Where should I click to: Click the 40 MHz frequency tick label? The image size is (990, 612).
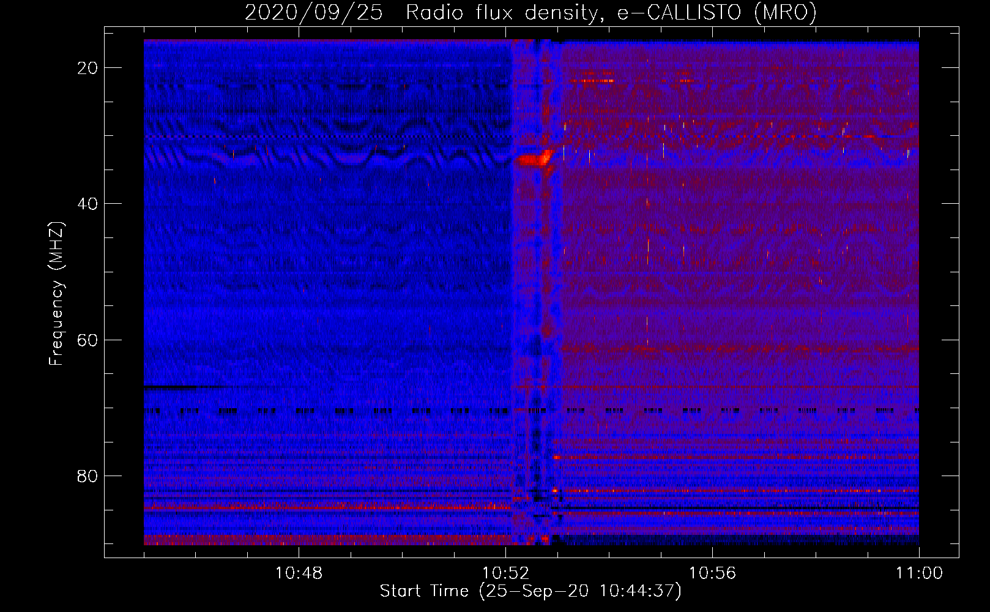click(x=87, y=204)
